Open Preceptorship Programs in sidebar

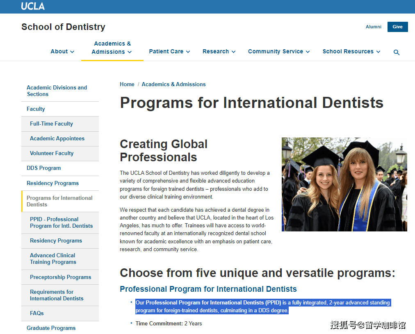click(x=60, y=277)
